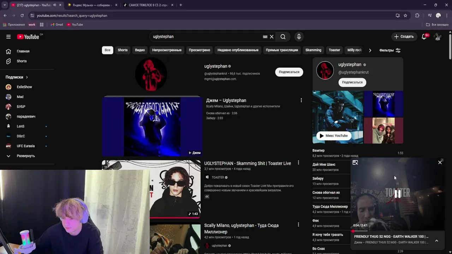Open Фильтры search filters
Screen dimensions: 452x254
click(390, 50)
